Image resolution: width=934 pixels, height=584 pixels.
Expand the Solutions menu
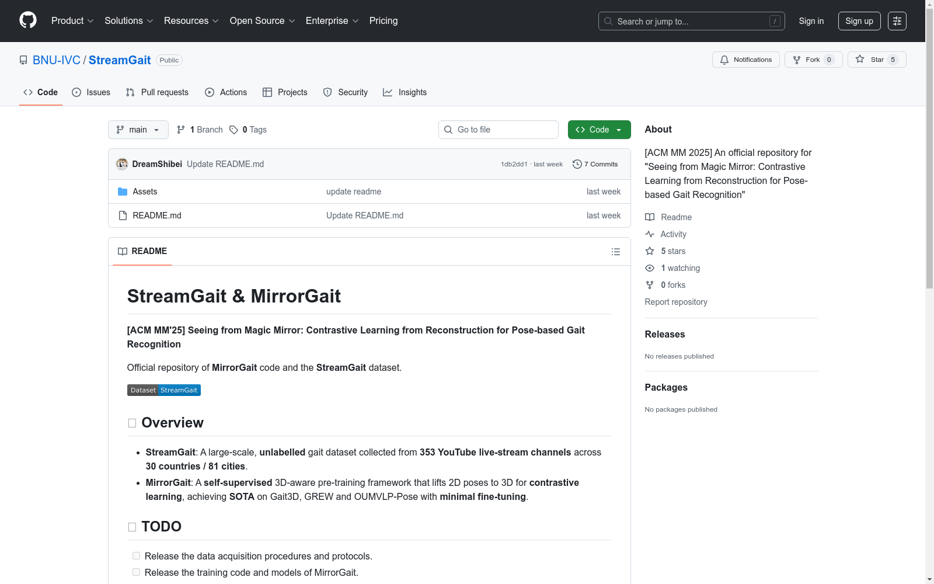[x=129, y=20]
